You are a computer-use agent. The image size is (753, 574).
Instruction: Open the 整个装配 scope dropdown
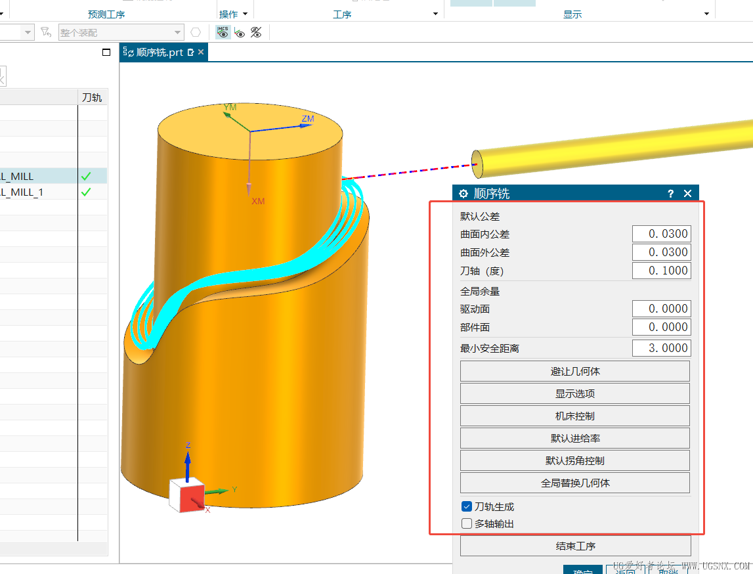tap(177, 32)
